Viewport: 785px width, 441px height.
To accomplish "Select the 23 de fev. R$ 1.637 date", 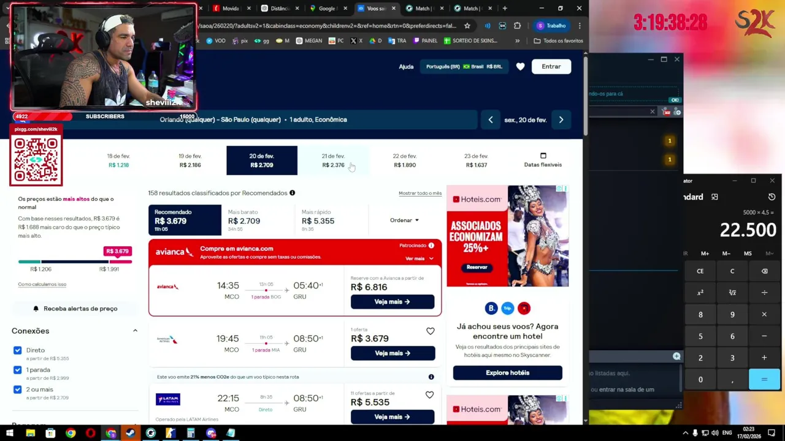I will coord(476,160).
